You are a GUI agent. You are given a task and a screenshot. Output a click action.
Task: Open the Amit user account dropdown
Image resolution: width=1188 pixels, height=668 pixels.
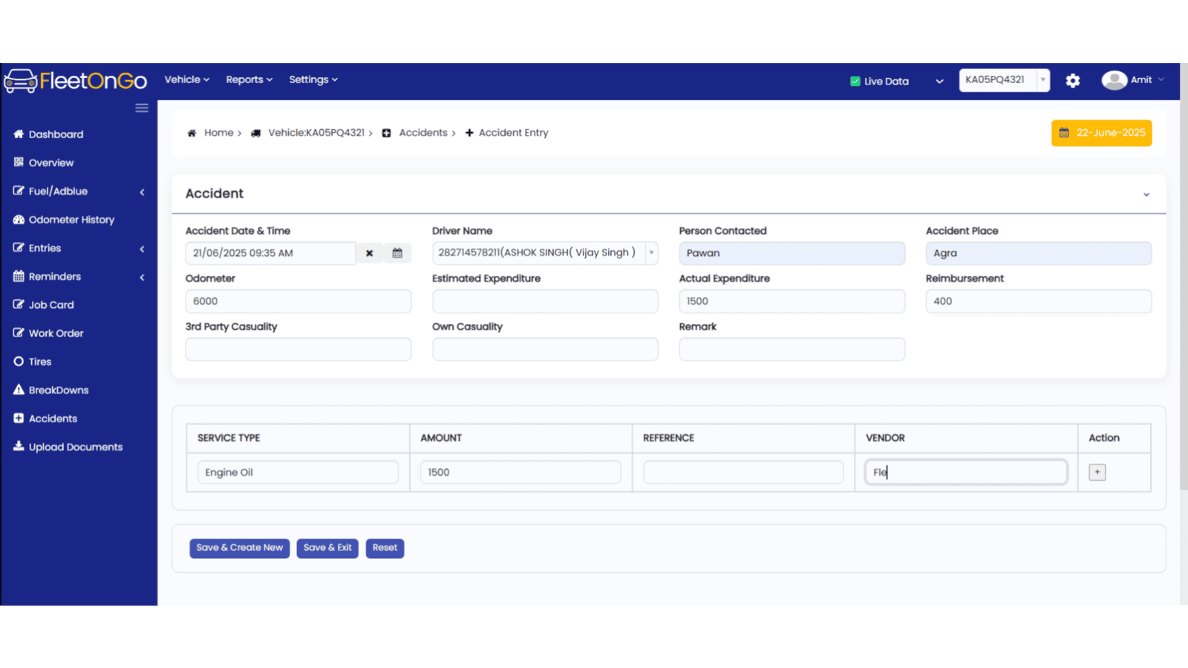coord(1147,80)
